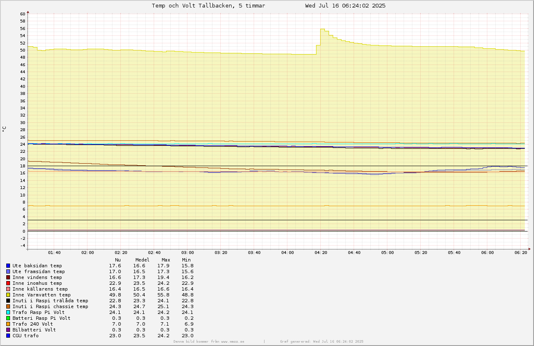Select the Inne vindens temp dark red swatch
Screen dimensions: 534x346
click(8, 277)
